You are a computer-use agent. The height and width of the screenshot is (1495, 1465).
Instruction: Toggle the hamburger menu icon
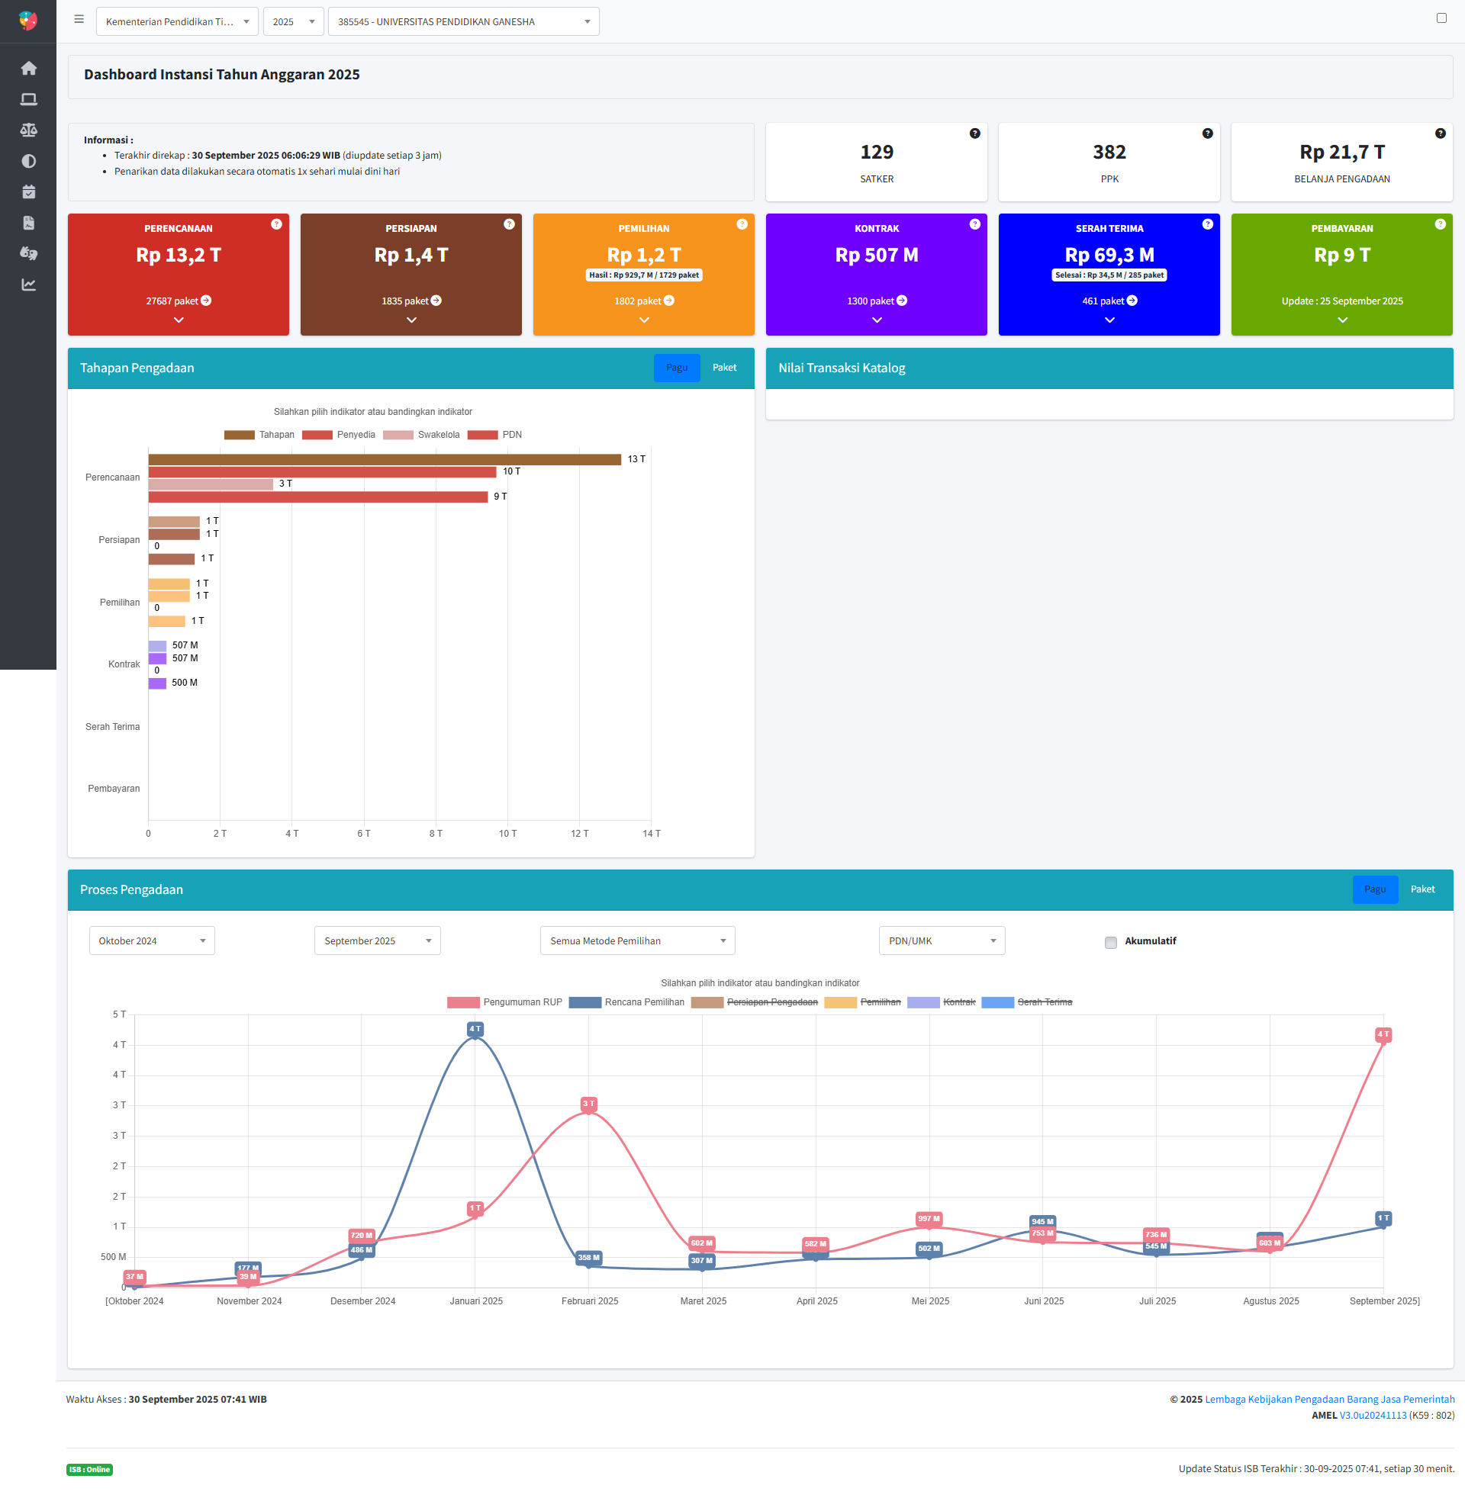[x=79, y=19]
